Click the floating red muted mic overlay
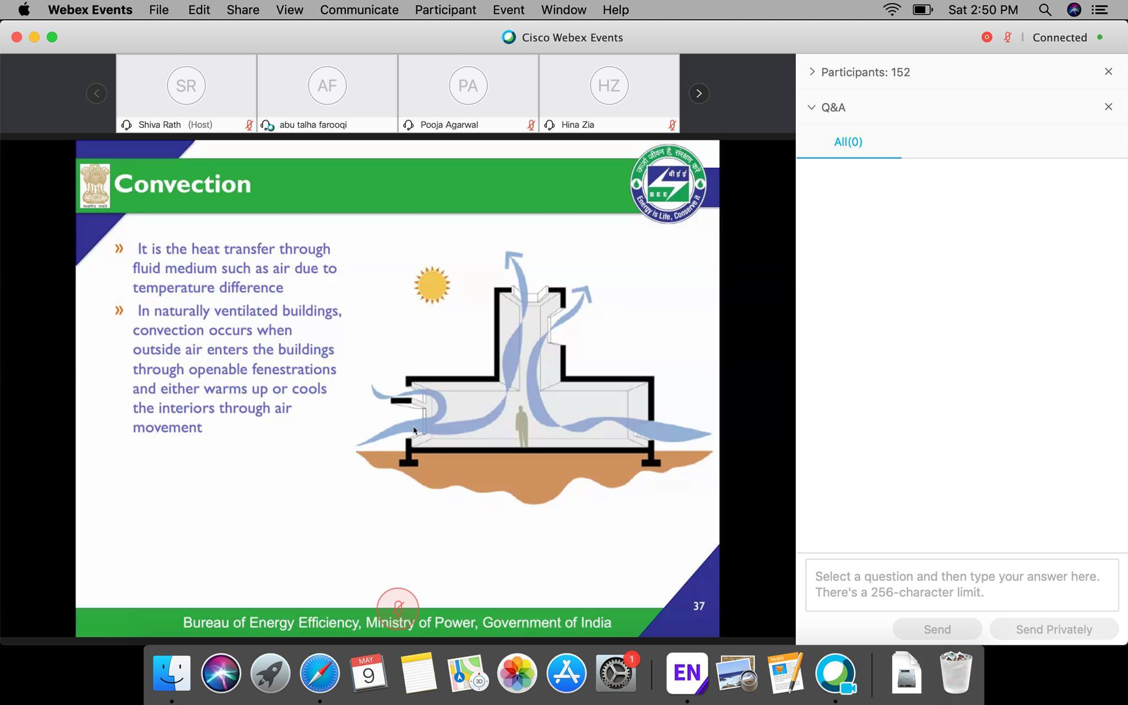 point(398,608)
